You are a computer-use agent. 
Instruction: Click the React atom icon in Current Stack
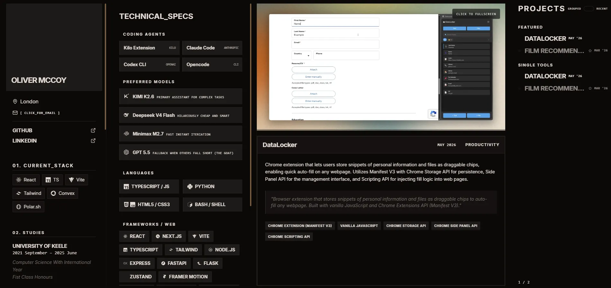(19, 180)
